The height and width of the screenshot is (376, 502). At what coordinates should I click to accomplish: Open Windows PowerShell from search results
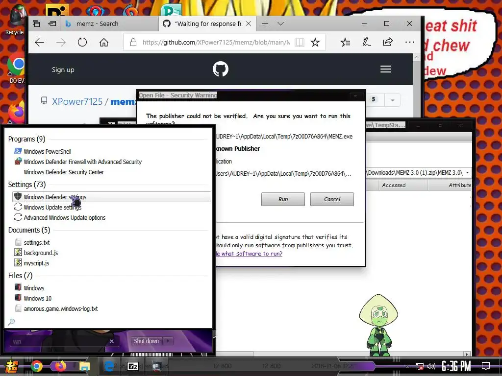47,151
